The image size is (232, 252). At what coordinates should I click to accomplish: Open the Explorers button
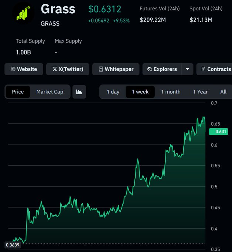pyautogui.click(x=162, y=69)
